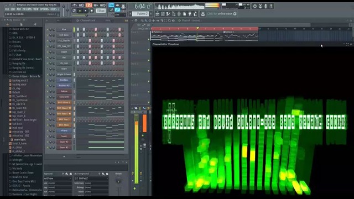
Task: Click the microphone recording icon
Action: point(265,6)
